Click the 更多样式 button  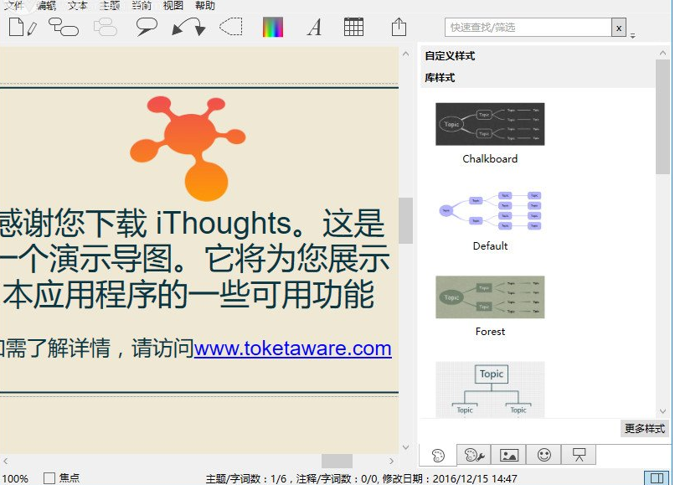(645, 429)
